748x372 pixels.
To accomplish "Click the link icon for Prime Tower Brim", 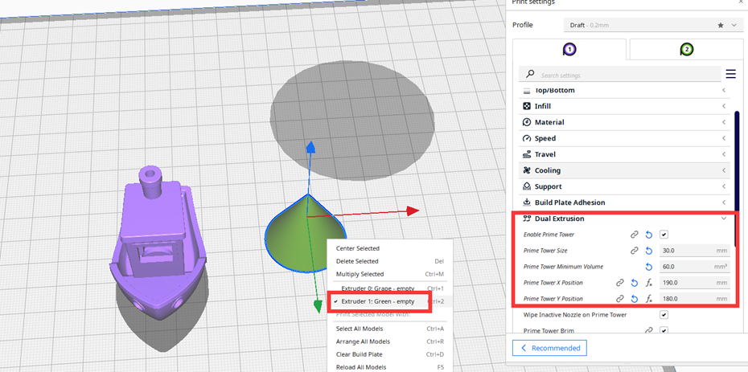I will pyautogui.click(x=649, y=330).
